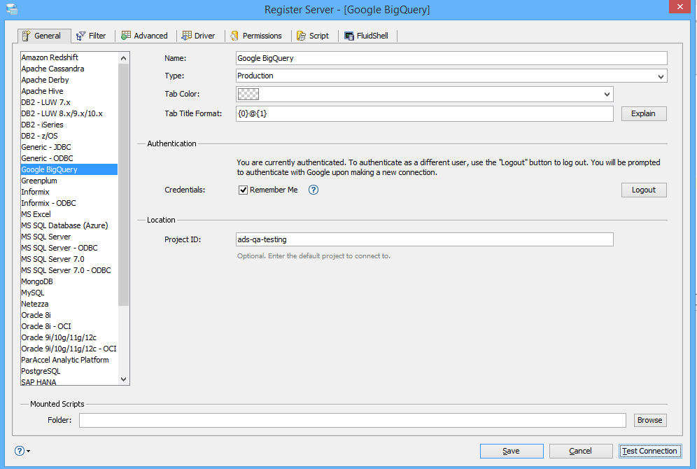Switch to the Script tab
The width and height of the screenshot is (697, 469).
coord(314,36)
